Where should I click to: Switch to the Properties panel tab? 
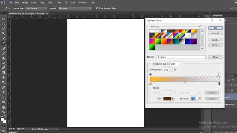217,16
